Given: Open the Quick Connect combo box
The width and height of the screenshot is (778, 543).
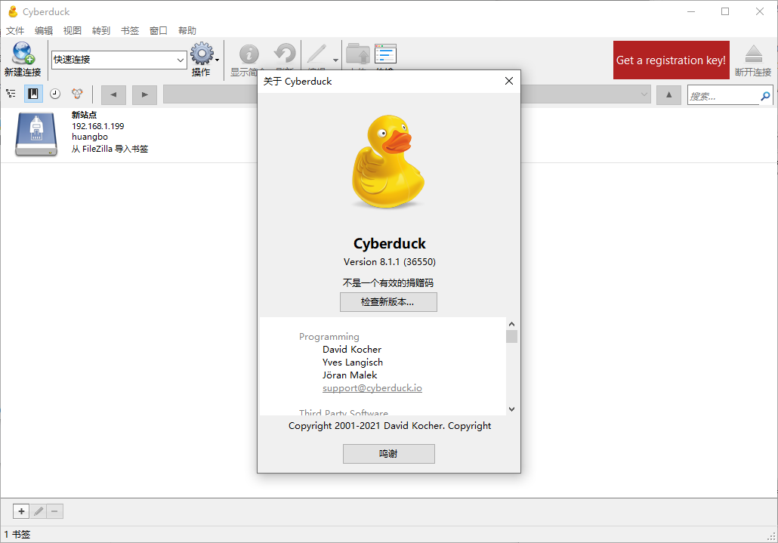Looking at the screenshot, I should (119, 60).
